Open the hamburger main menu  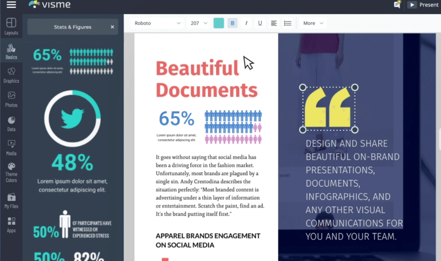tap(11, 5)
